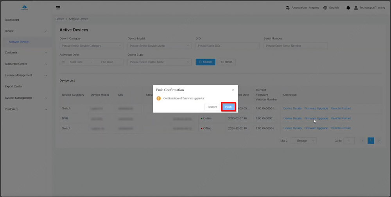Expand the Customer sidebar menu
Viewport: 391px width, 197px height.
pos(26,53)
